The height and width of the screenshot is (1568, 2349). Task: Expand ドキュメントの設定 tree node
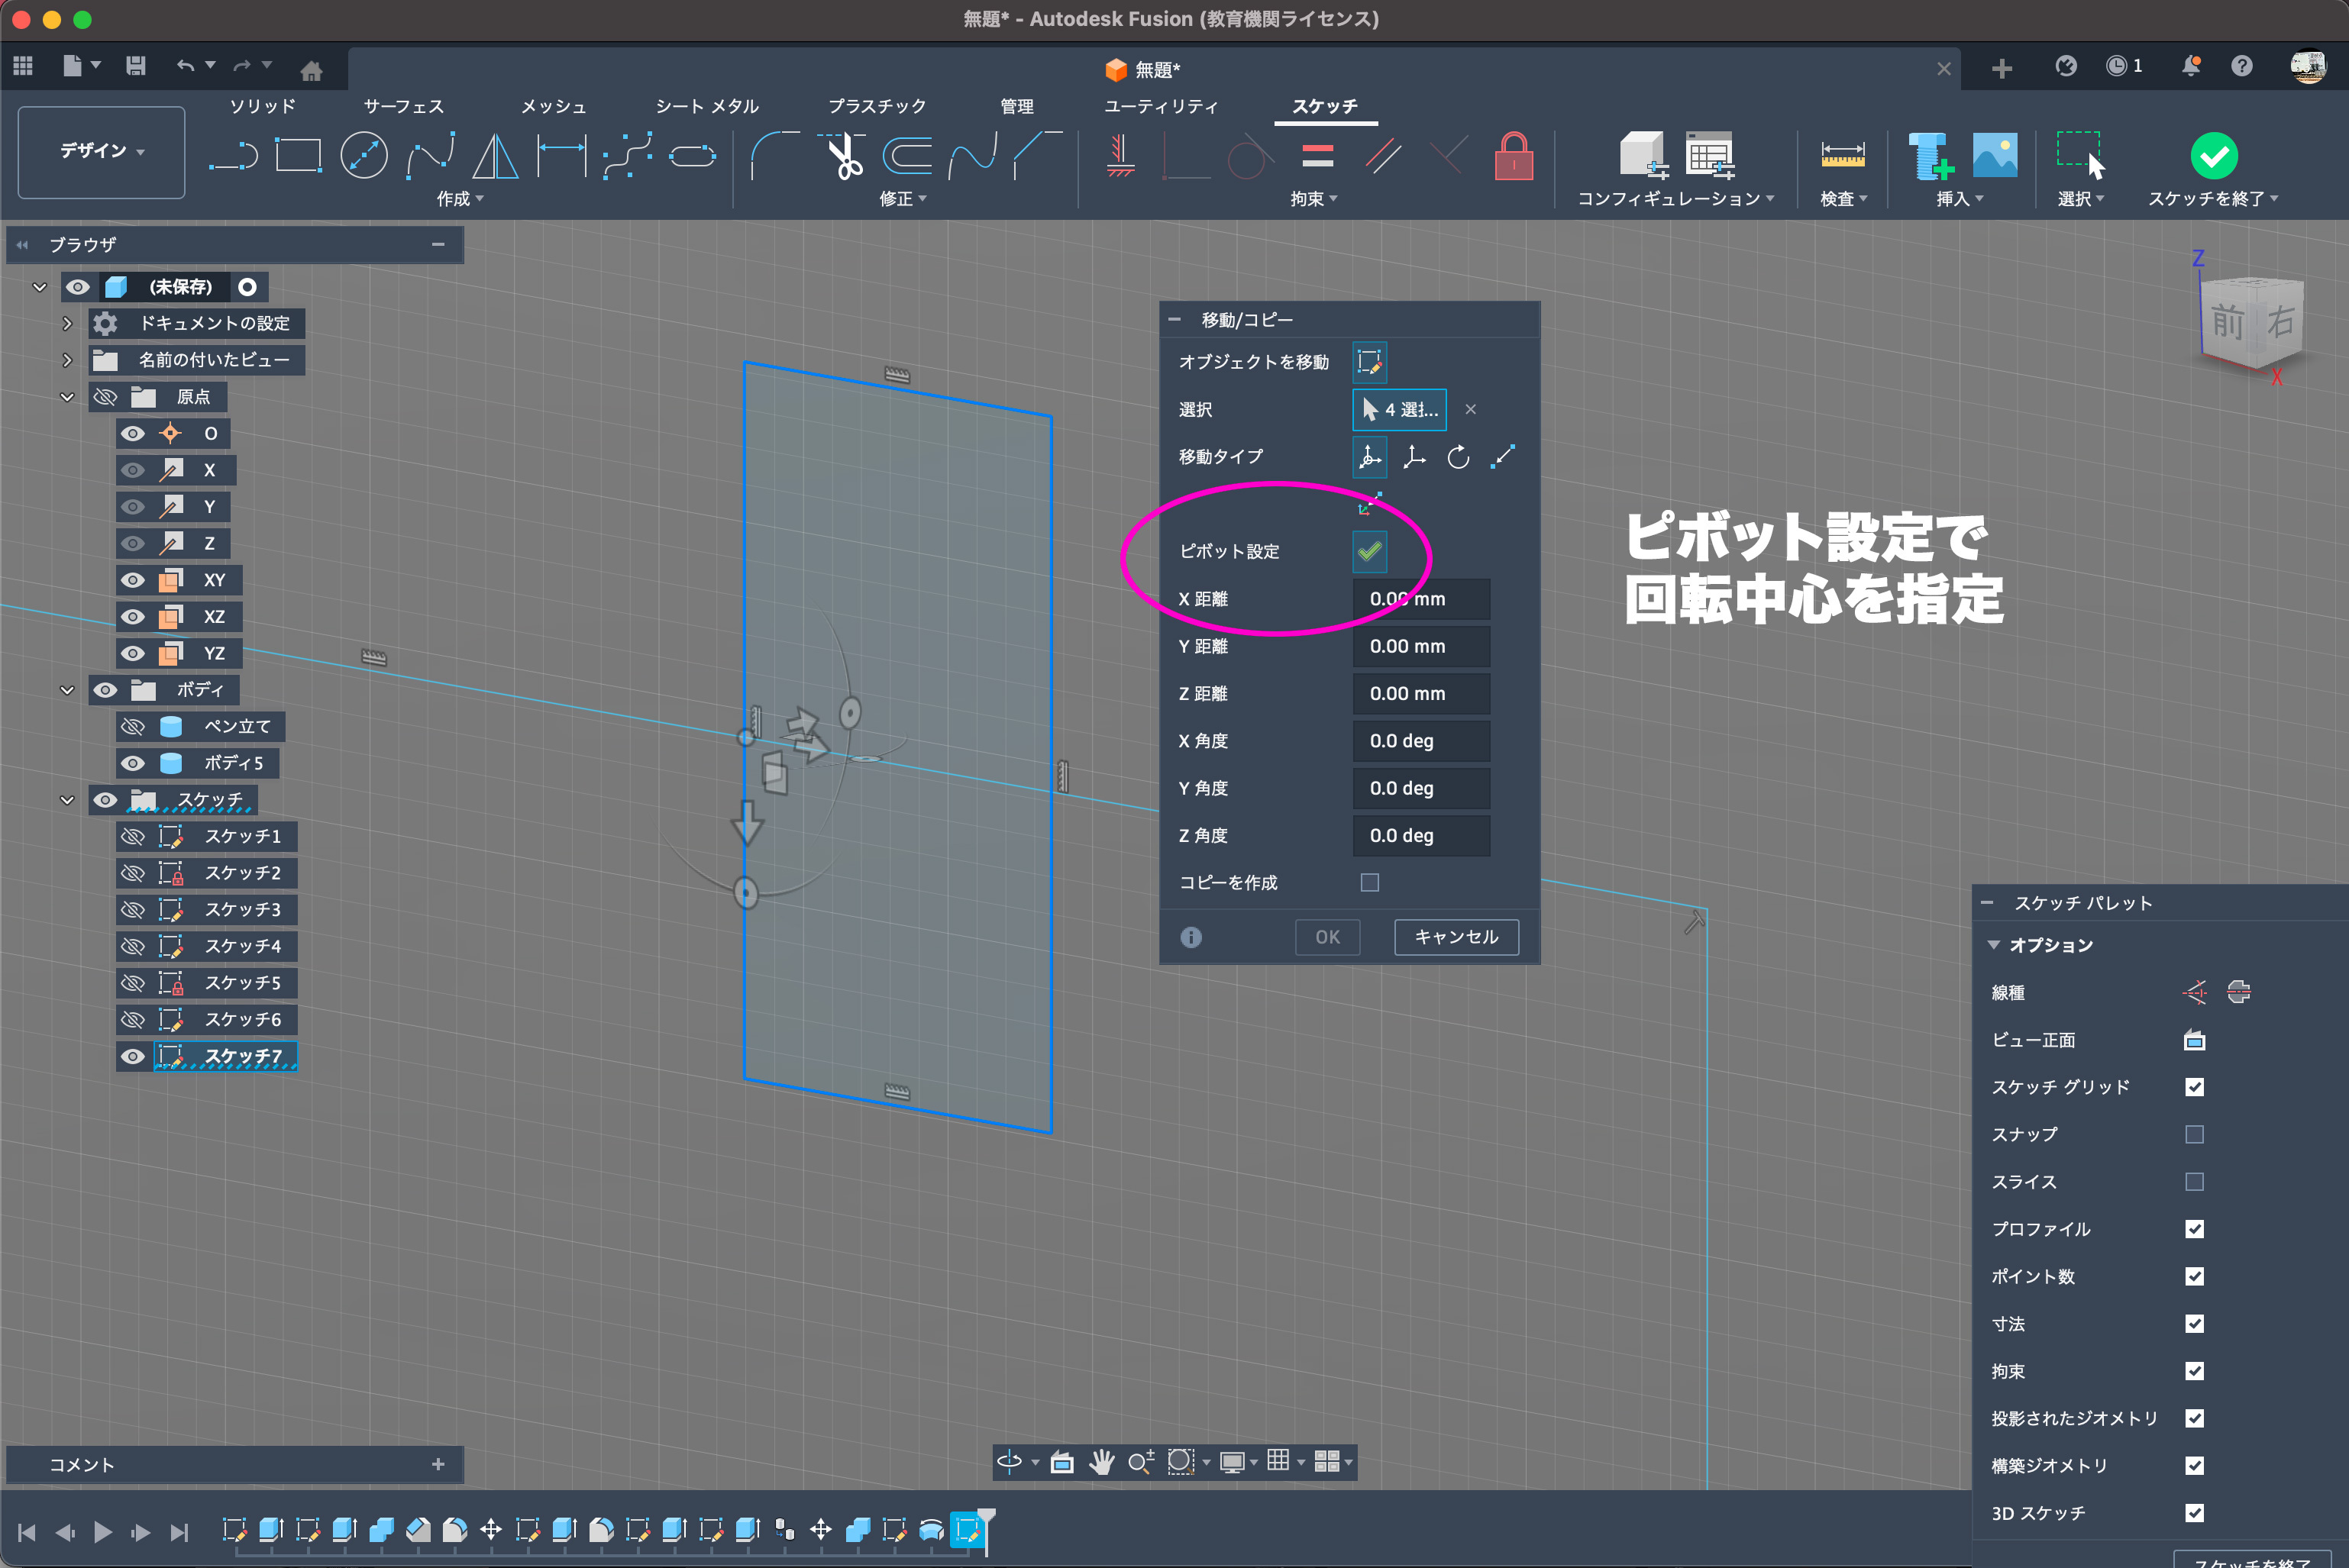click(x=67, y=323)
